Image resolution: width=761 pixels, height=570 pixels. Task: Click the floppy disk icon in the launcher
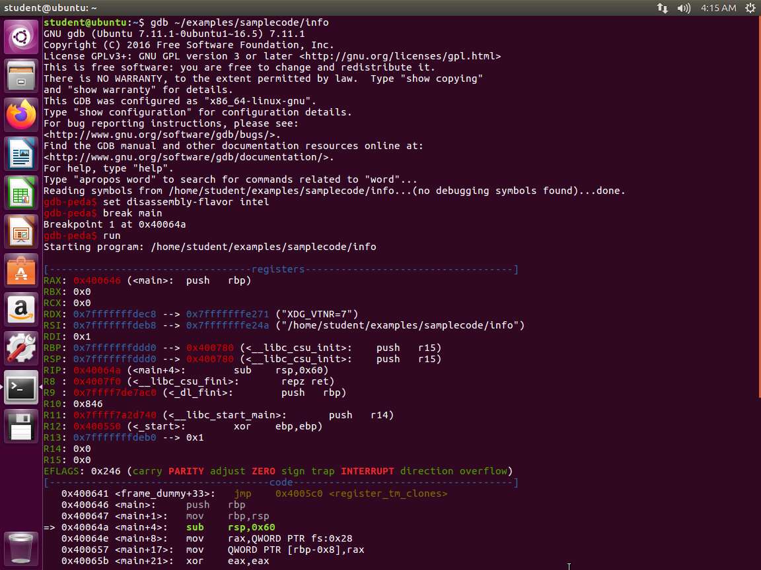point(21,426)
